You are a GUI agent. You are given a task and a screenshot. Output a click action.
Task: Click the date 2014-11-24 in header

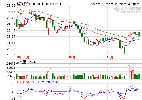pyautogui.click(x=53, y=4)
